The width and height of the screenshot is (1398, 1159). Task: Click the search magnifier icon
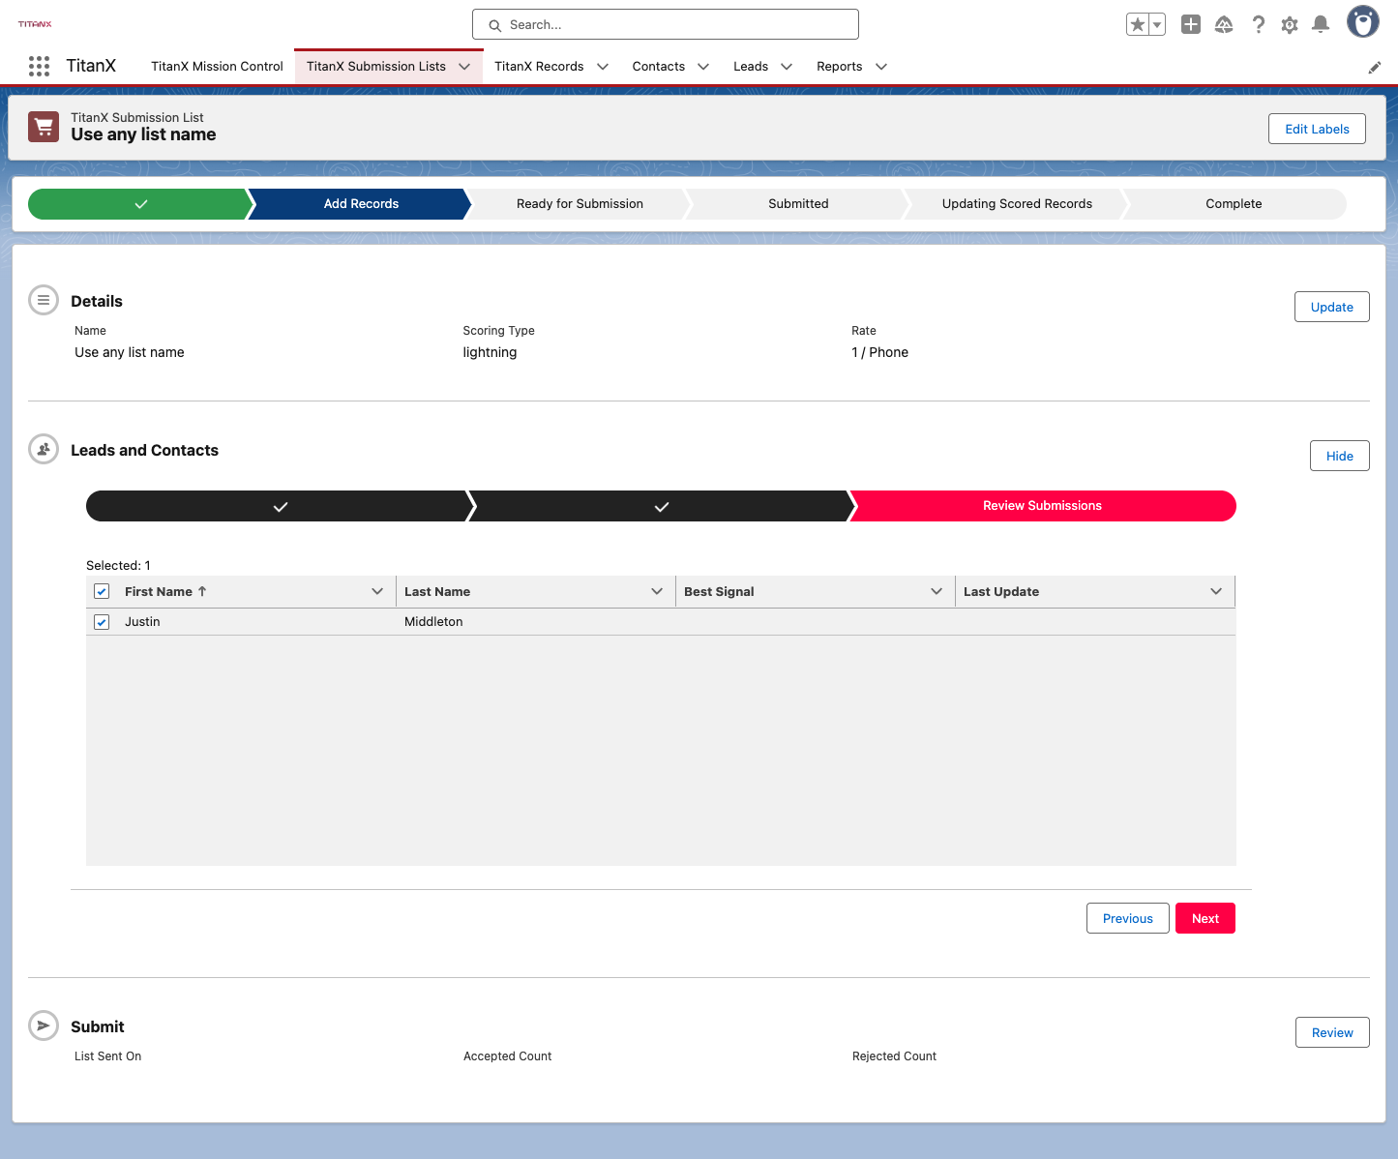click(494, 25)
